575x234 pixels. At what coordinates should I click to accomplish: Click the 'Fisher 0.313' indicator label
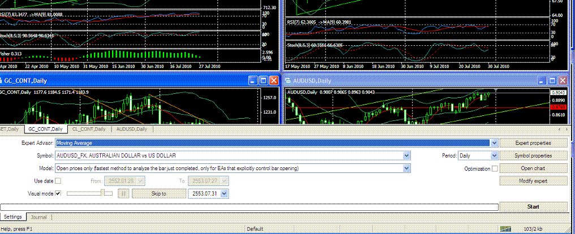click(x=11, y=54)
